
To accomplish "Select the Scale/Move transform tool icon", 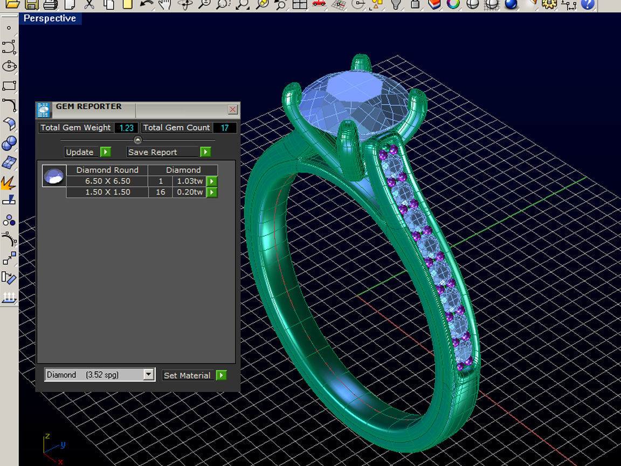I will [9, 258].
